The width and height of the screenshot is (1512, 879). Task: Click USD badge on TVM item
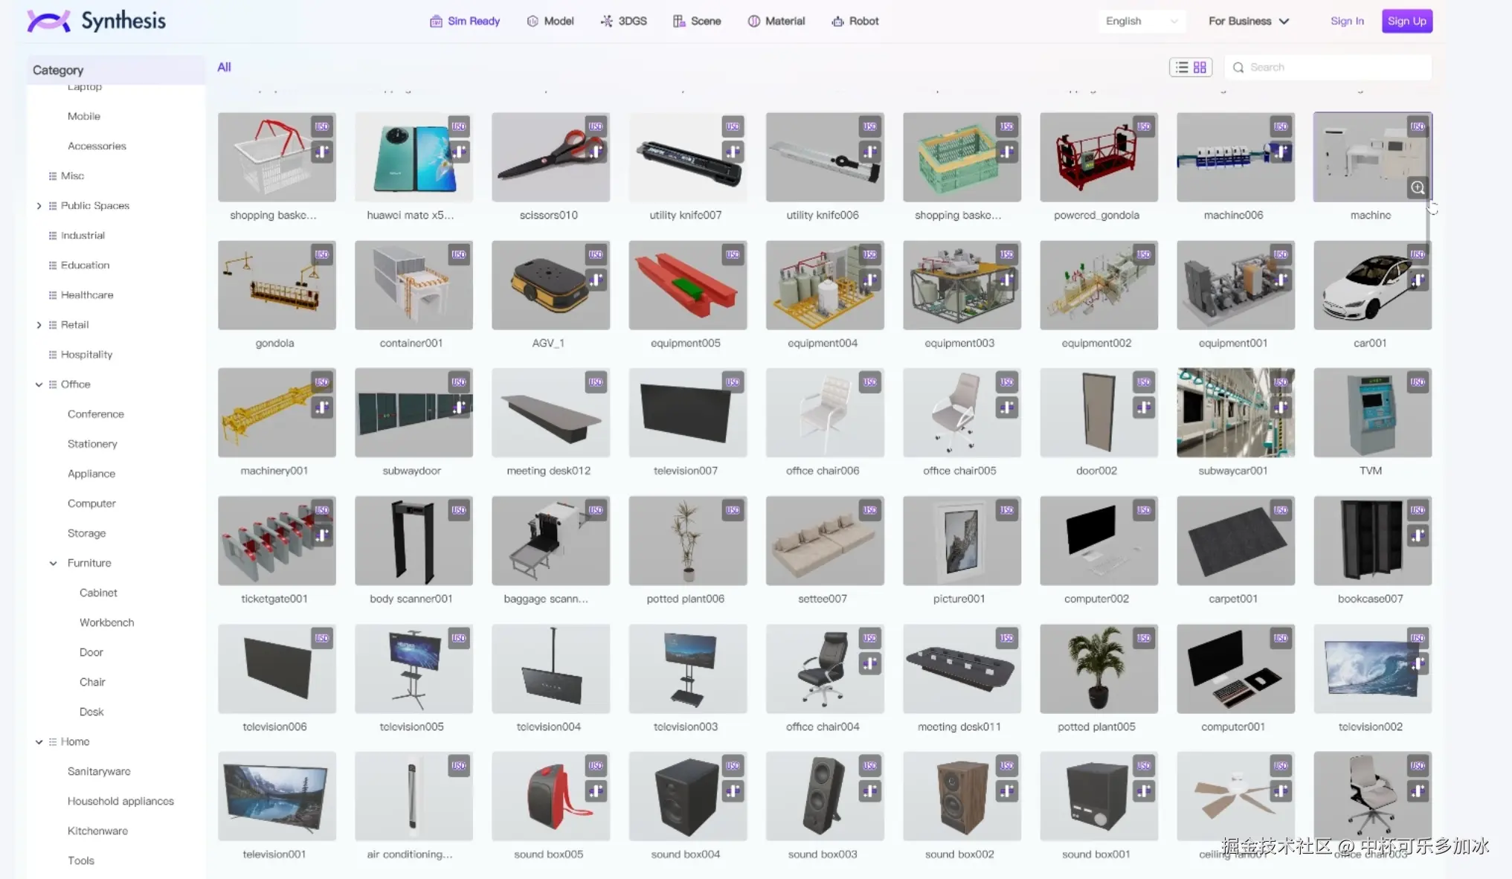(1418, 382)
